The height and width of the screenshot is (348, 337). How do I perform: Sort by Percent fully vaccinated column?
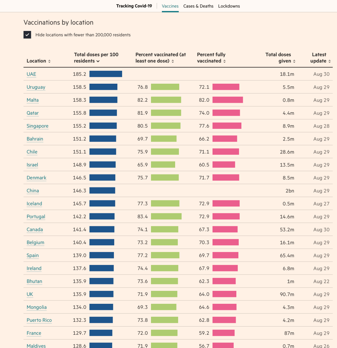coord(225,61)
